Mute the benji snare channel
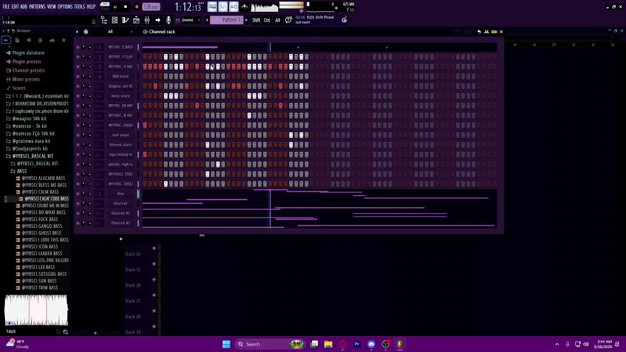Screen dimensions: 626x352 [x=78, y=96]
